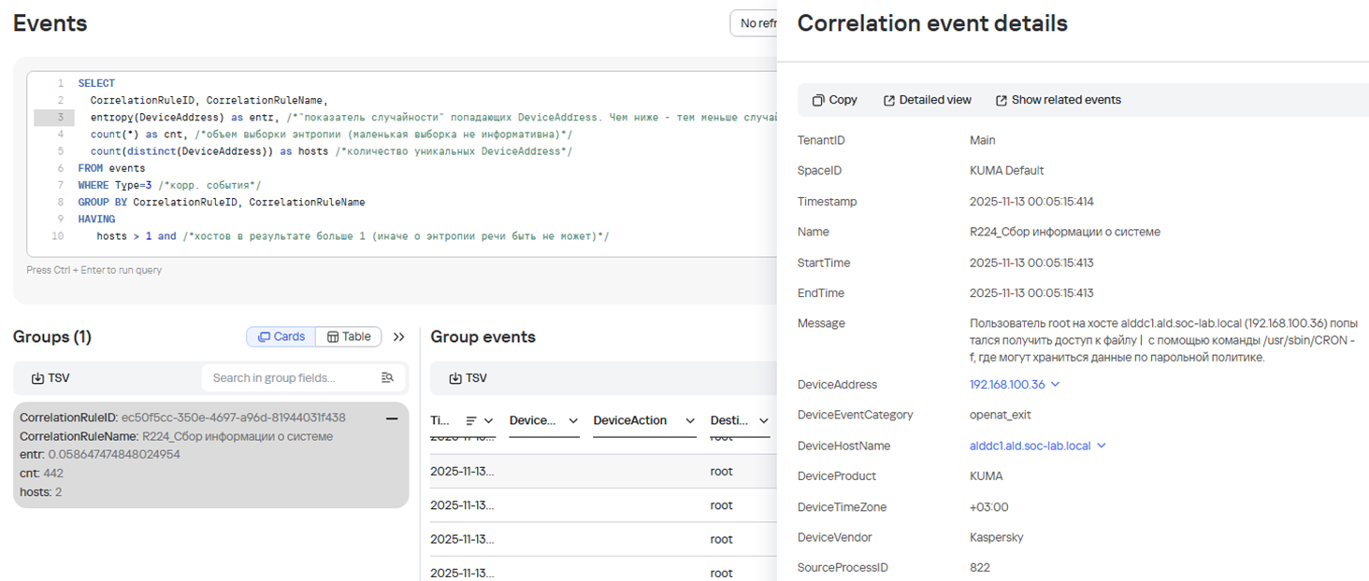Collapse the groups panel with double chevron

point(399,337)
